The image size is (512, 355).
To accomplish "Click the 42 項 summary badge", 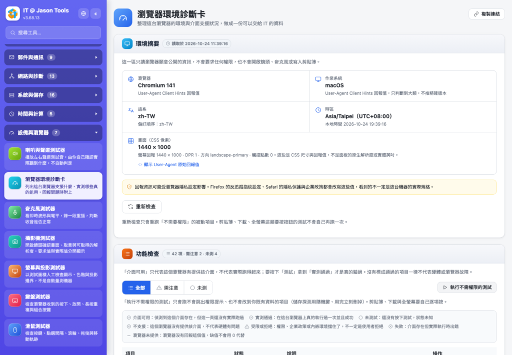I will pos(191,254).
